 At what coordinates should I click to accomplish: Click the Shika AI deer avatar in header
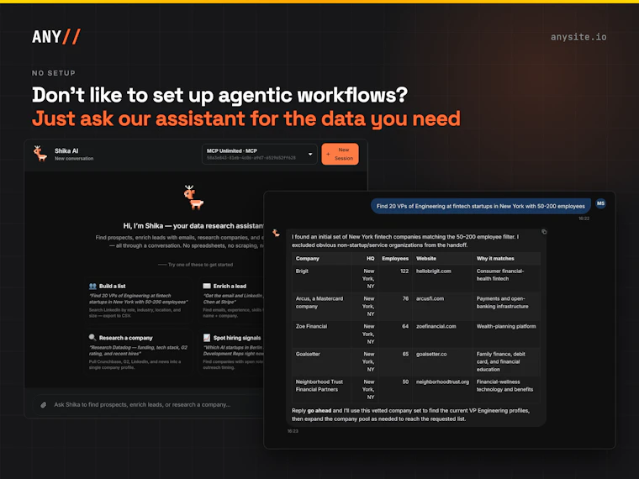(x=40, y=154)
